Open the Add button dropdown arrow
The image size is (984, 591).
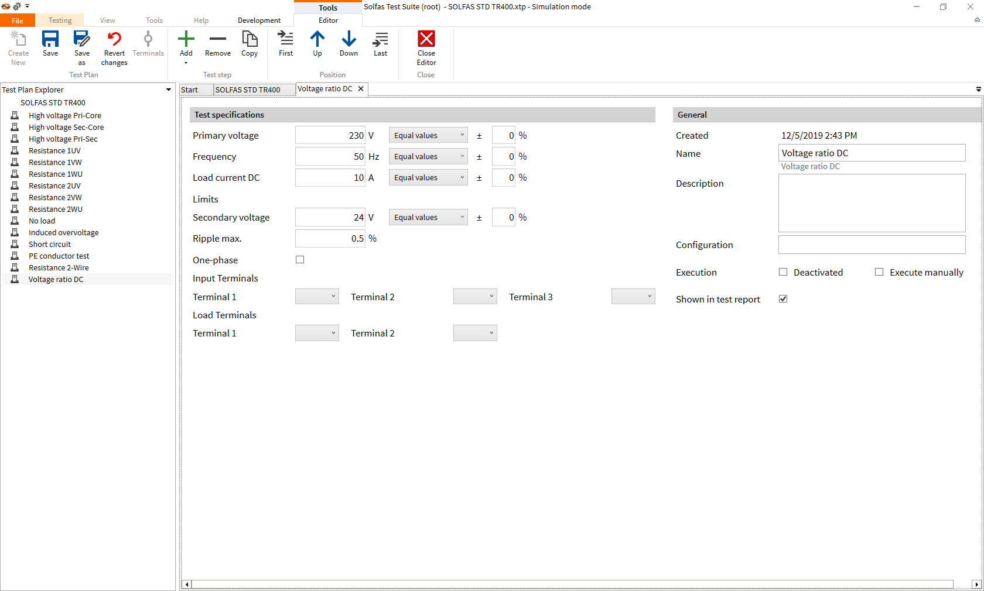point(186,63)
